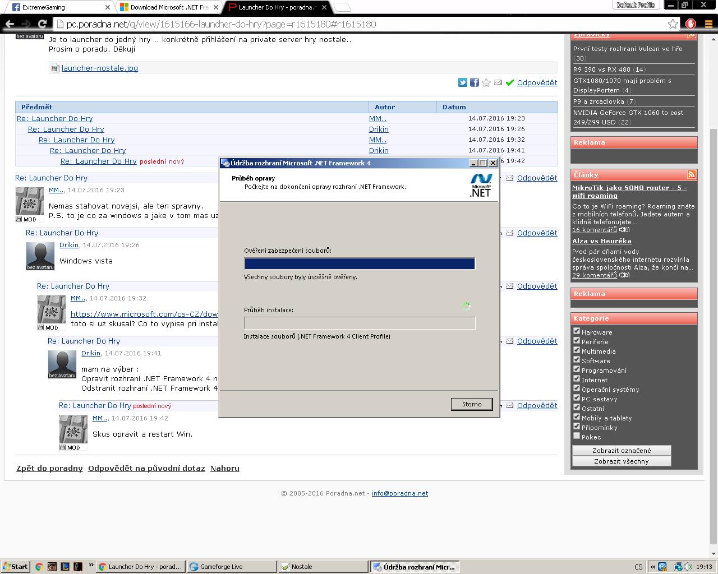Click the envelope icon beside the green checkmark
Image resolution: width=718 pixels, height=574 pixels.
(x=498, y=83)
